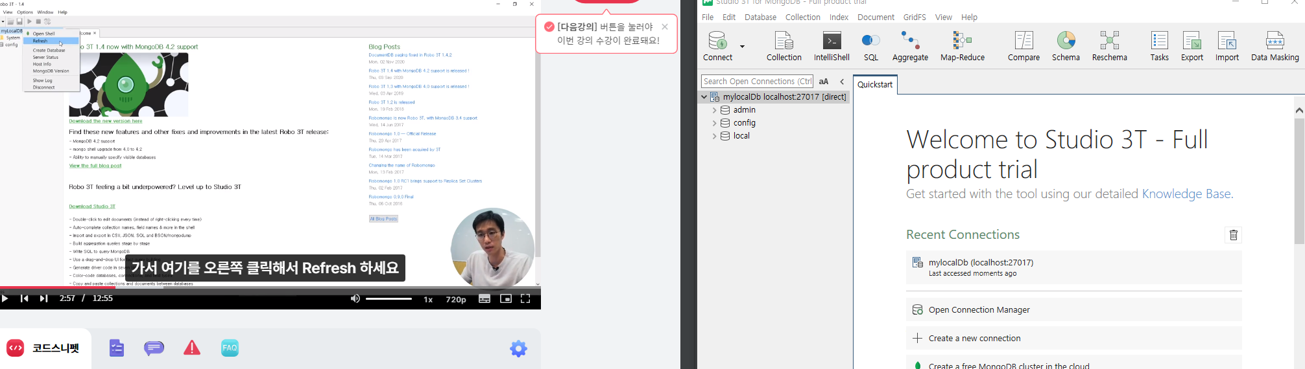
Task: Switch to the Quickstart tab
Action: coord(875,85)
